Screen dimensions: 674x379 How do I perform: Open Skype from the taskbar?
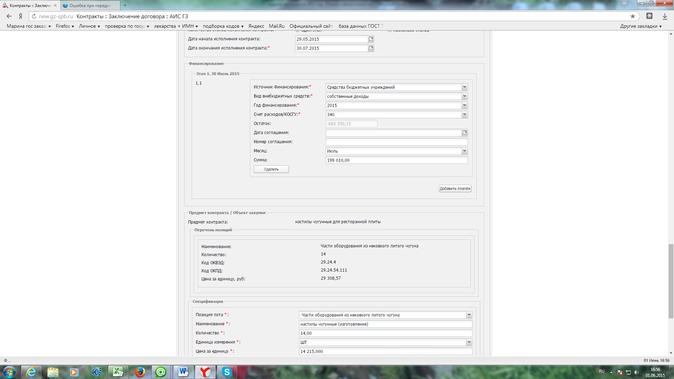(x=227, y=372)
